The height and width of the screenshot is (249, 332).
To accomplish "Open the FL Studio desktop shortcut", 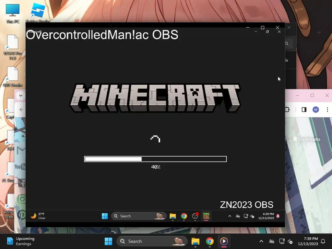I will (8, 172).
